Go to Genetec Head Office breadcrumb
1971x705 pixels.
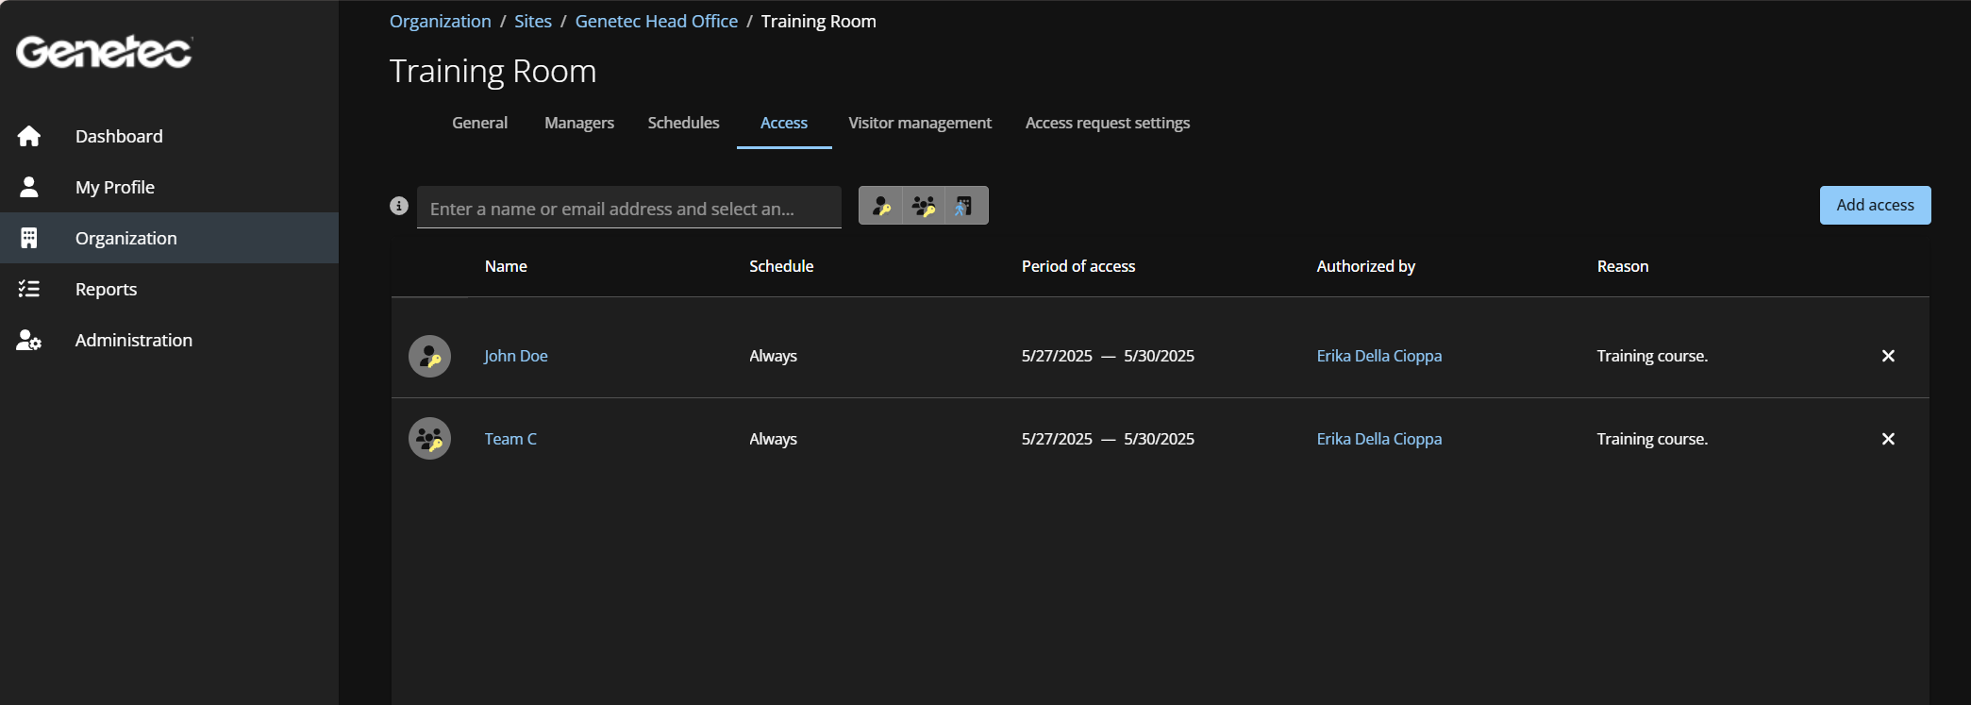click(x=656, y=21)
